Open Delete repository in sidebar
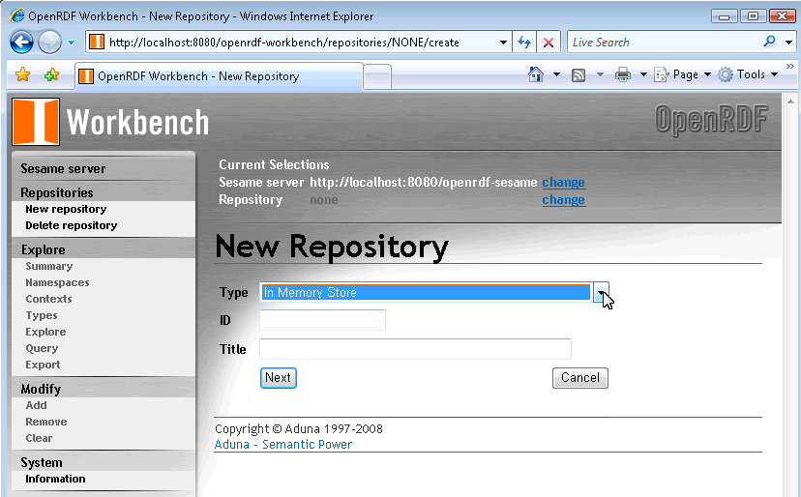Viewport: 801px width, 497px height. point(71,225)
